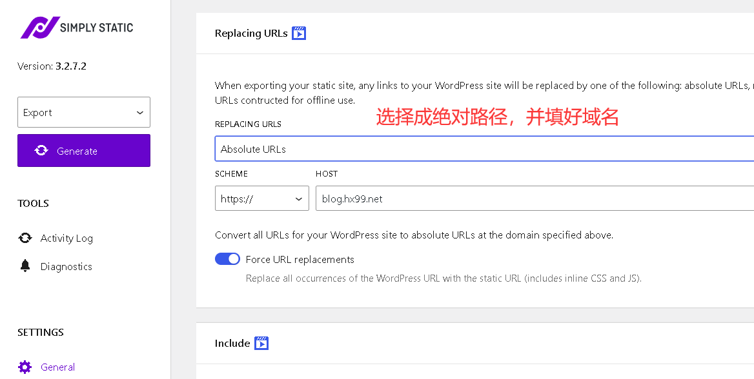Screen dimensions: 754x379
Task: Click the 'Convert all URLs' description text
Action: click(414, 235)
